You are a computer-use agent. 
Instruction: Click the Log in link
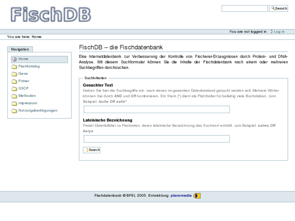click(279, 32)
